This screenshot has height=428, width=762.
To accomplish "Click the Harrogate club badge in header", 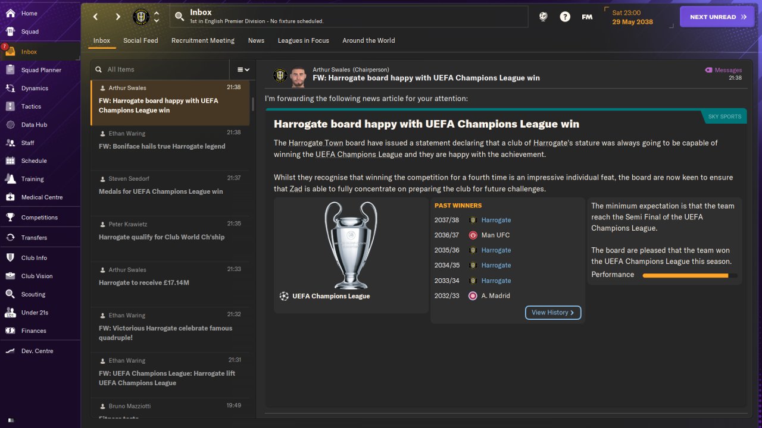I will coord(141,17).
